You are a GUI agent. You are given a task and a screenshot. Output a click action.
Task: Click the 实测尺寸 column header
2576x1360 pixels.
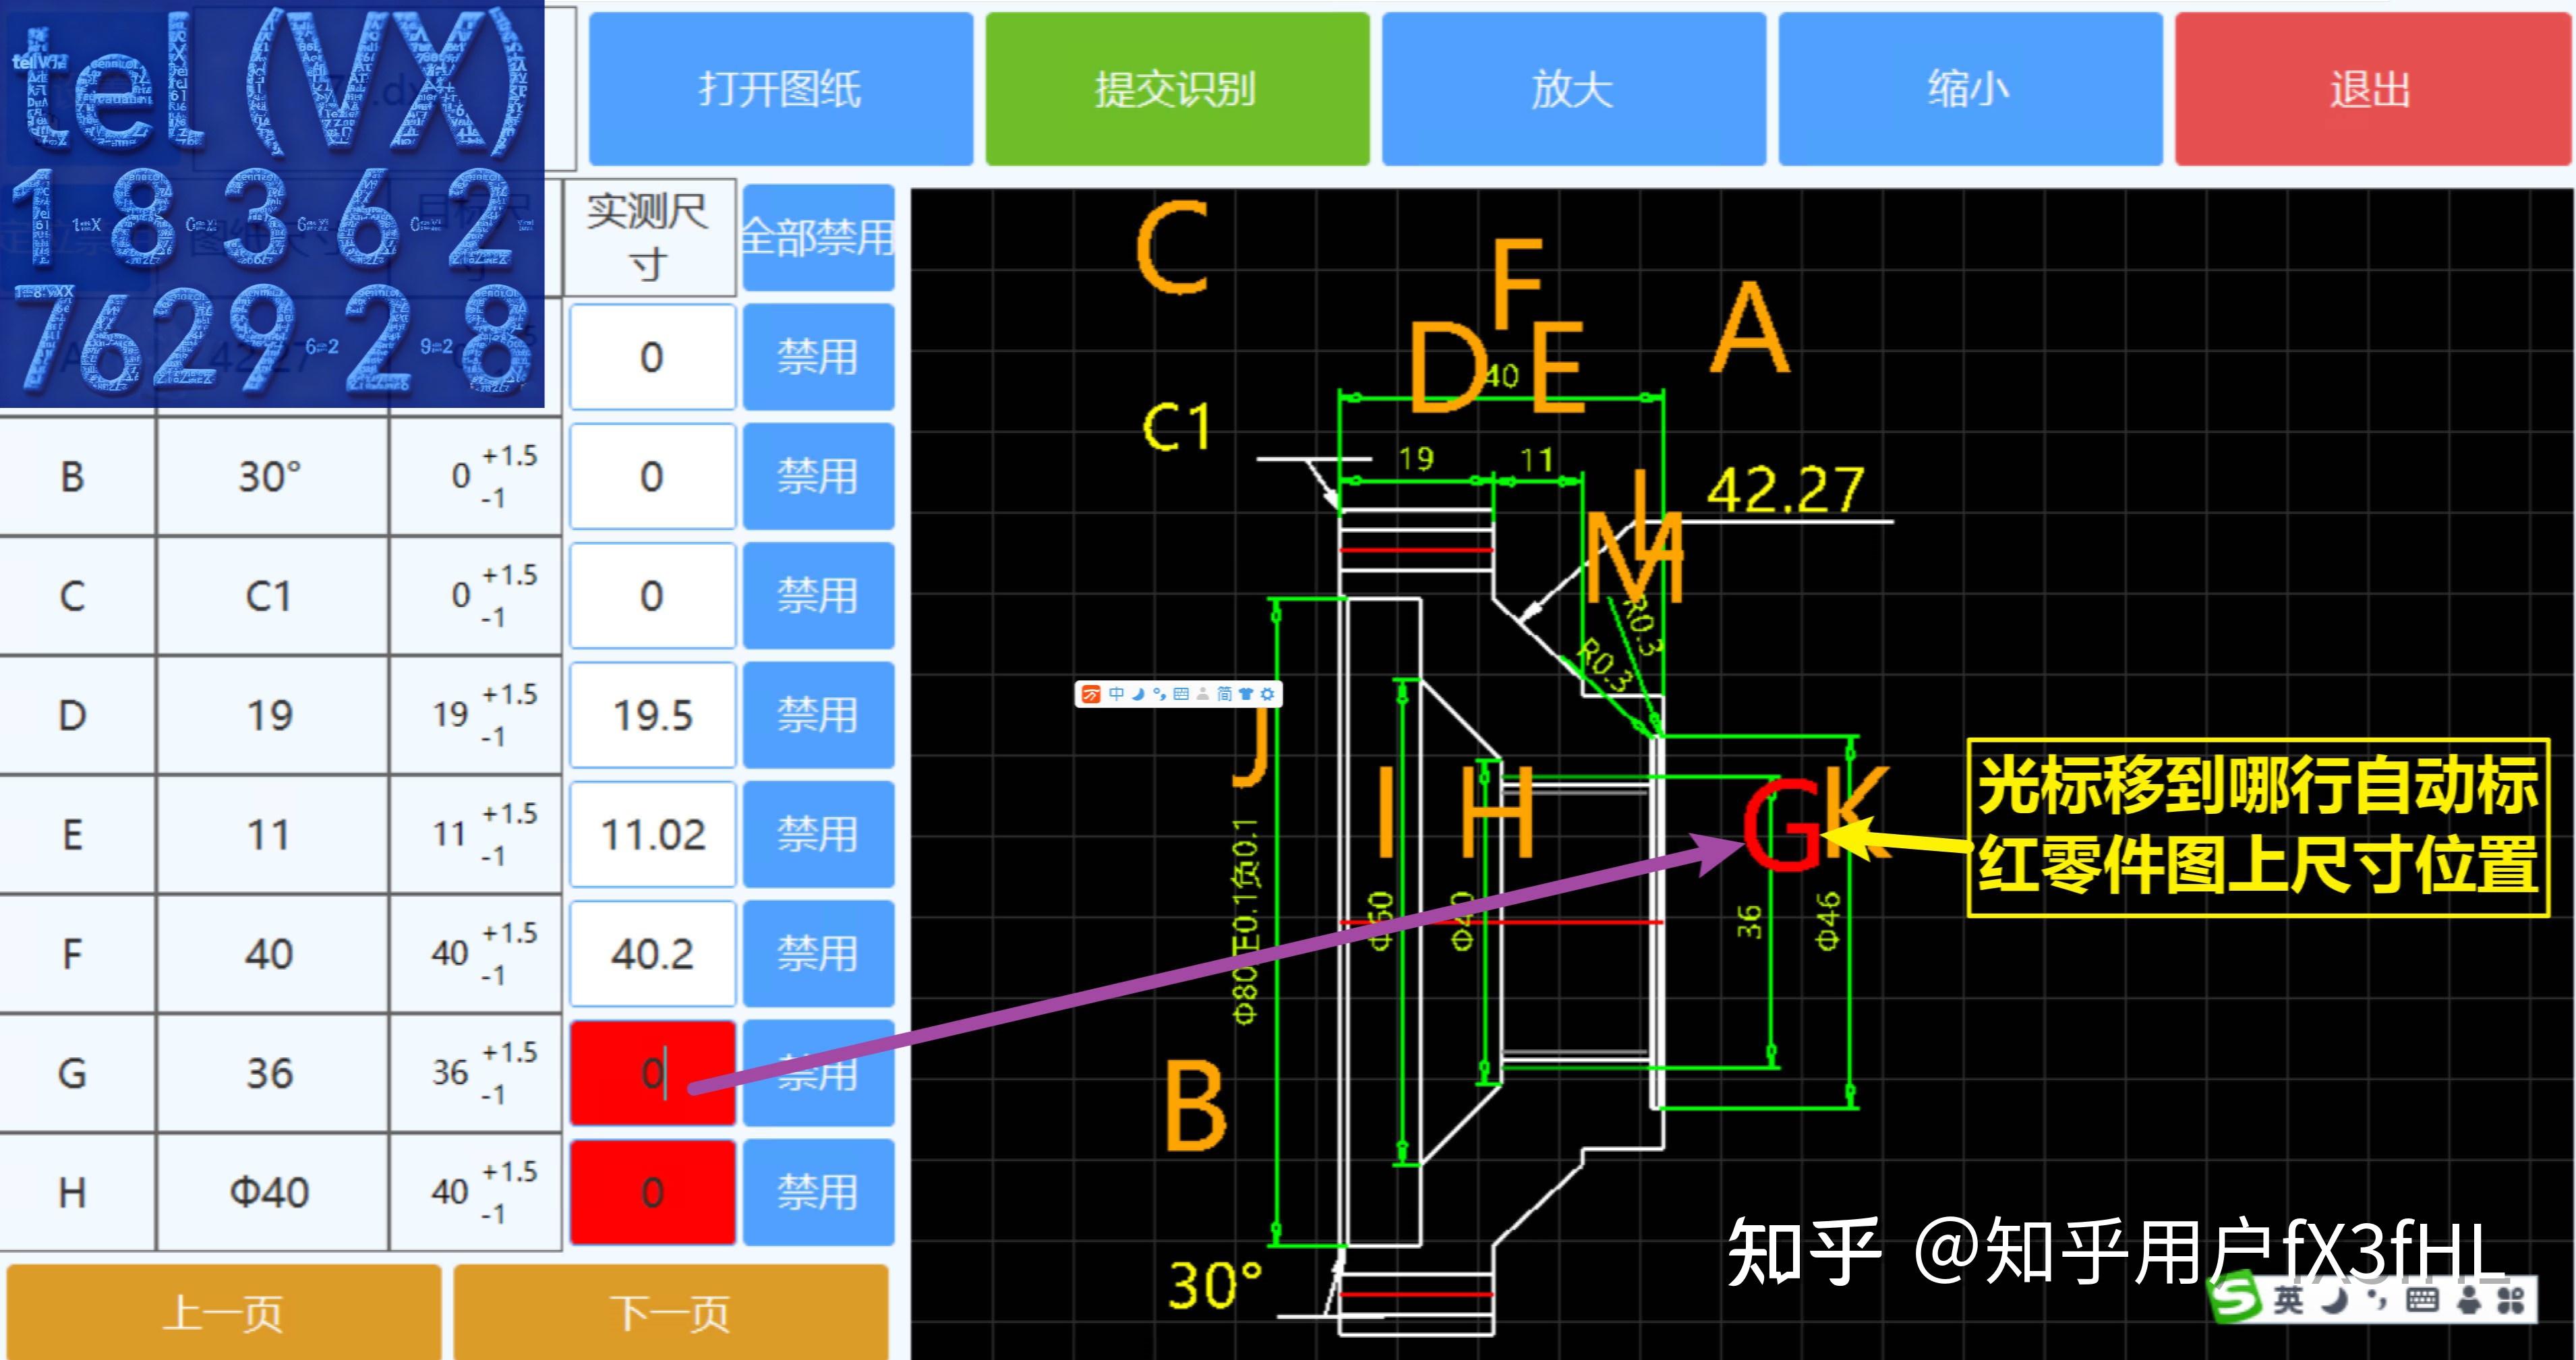[650, 237]
